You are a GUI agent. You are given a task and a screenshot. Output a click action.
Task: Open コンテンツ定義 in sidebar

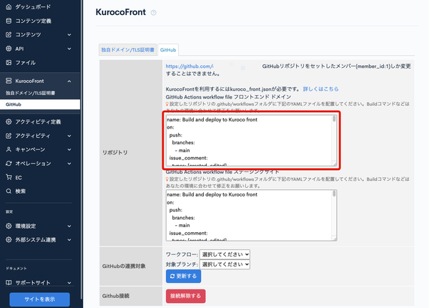34,21
